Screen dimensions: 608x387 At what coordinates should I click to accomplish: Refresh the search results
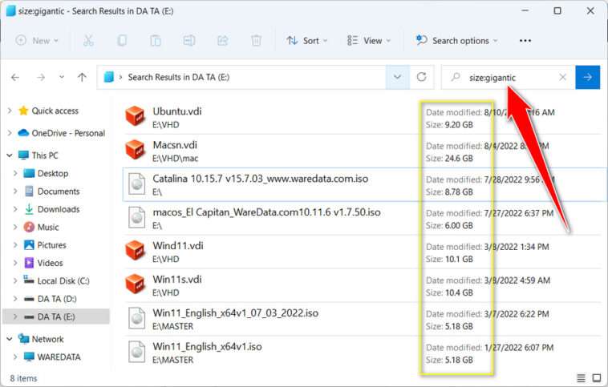click(421, 77)
